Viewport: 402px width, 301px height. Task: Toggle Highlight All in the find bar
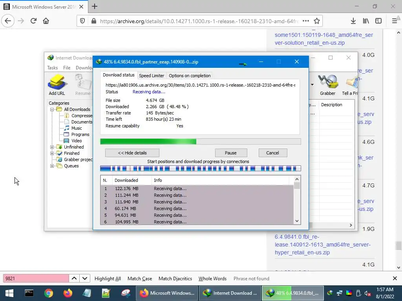tap(108, 279)
